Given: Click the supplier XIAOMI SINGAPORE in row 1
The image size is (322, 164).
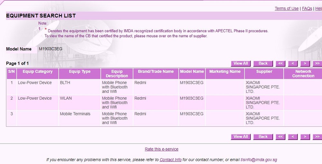Looking at the screenshot, I should click(x=263, y=87).
